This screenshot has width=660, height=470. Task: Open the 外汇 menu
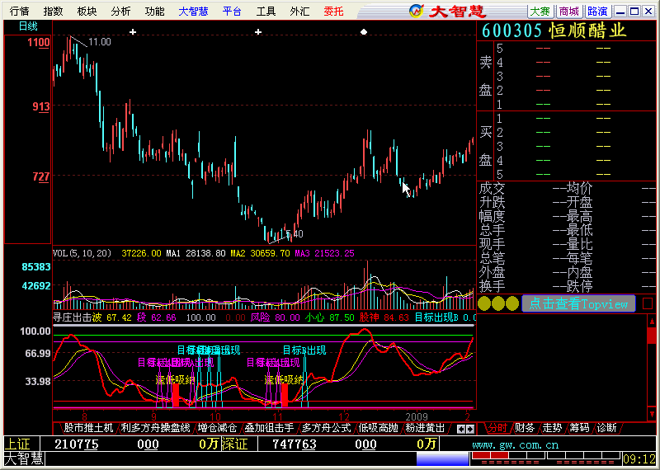(x=299, y=12)
